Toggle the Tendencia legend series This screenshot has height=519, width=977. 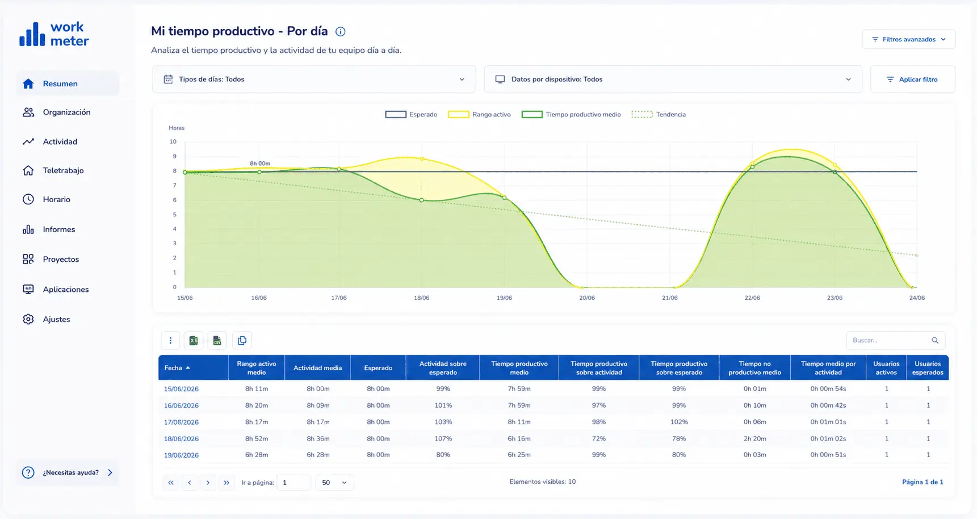(659, 114)
